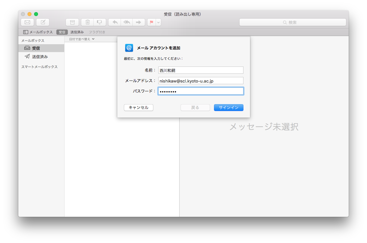Click the Junk thumbs-down icon
The image size is (367, 243).
pos(100,22)
